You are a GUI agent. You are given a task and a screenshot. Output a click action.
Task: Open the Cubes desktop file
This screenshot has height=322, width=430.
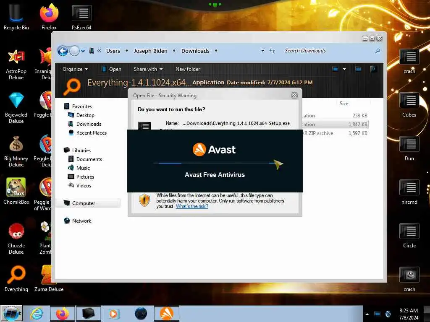tap(409, 104)
